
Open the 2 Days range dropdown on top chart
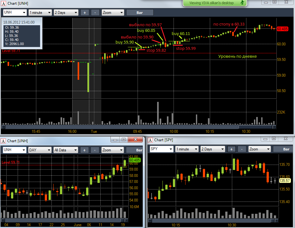[x=66, y=13]
